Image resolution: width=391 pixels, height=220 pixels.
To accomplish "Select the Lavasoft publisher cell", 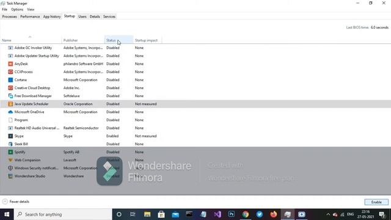I will coord(70,160).
